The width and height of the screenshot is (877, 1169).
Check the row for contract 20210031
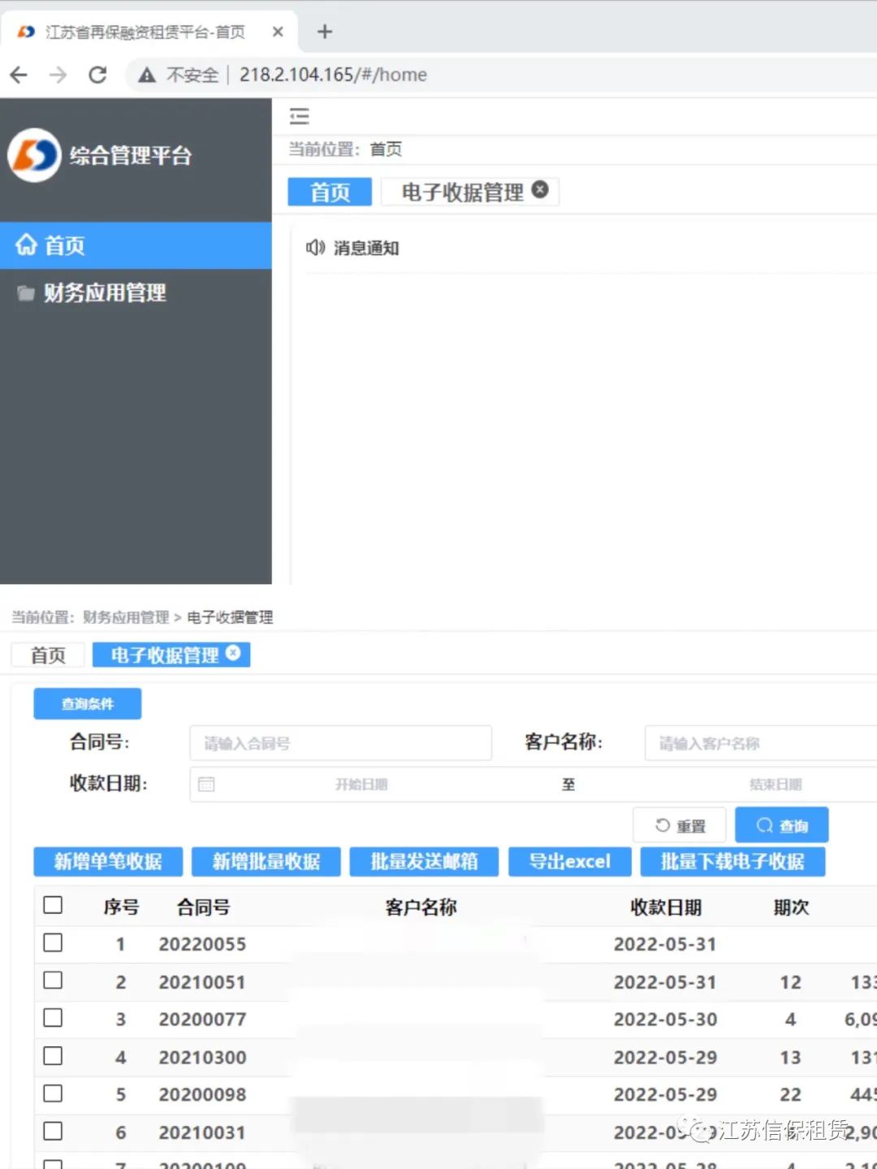[x=53, y=1131]
